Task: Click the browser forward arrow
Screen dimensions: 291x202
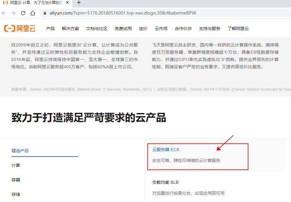Action: (x=13, y=13)
